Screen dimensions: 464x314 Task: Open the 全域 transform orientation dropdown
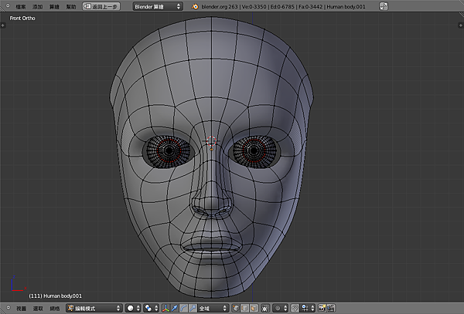pos(213,307)
